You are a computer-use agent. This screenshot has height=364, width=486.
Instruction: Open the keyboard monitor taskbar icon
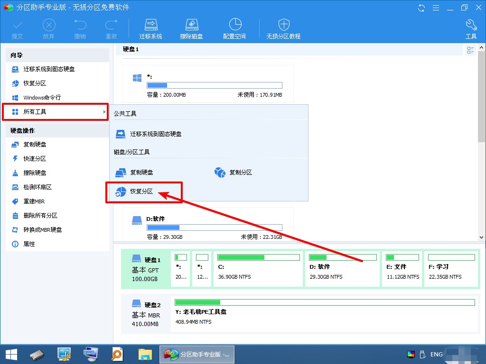click(91, 355)
